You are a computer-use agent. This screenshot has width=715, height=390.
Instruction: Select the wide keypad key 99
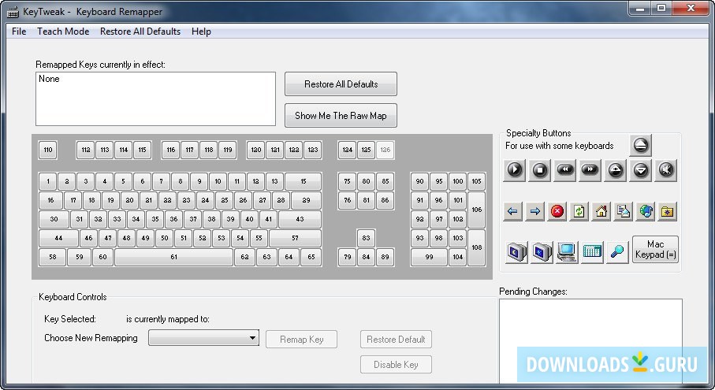point(429,257)
